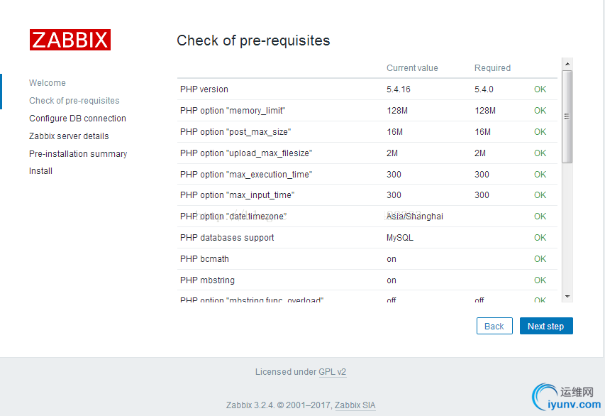Viewport: 605px width, 416px height.
Task: Click the ZABBIX logo
Action: (70, 40)
